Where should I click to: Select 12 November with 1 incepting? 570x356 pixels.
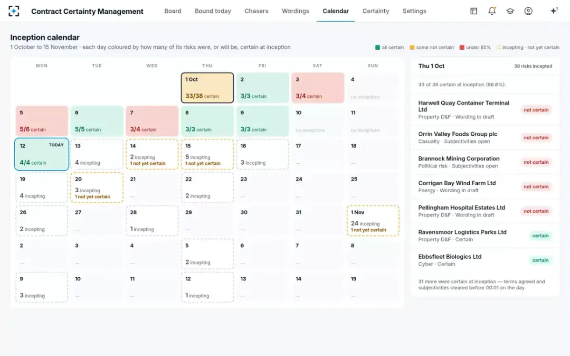(208, 287)
